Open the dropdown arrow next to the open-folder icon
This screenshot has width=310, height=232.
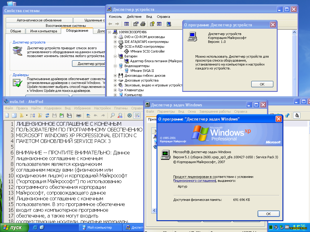click(x=27, y=115)
